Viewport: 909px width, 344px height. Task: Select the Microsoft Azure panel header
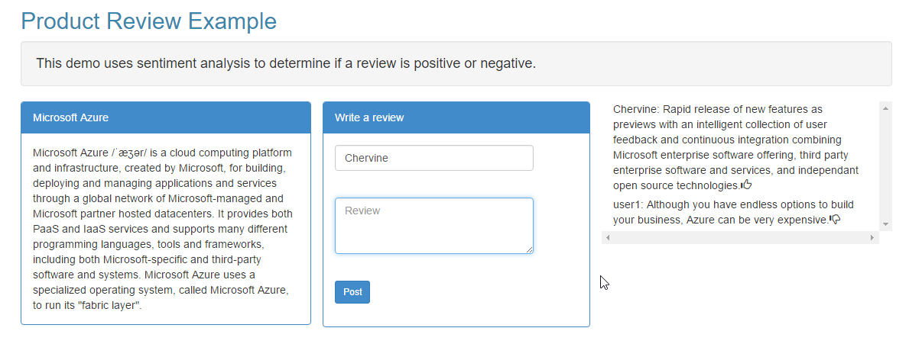click(166, 118)
